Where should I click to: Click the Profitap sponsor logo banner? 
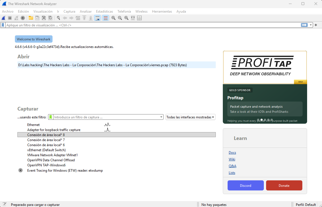coord(265,67)
